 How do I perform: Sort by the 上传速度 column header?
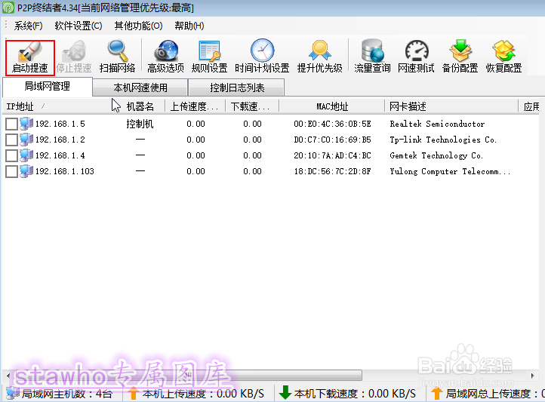click(195, 106)
